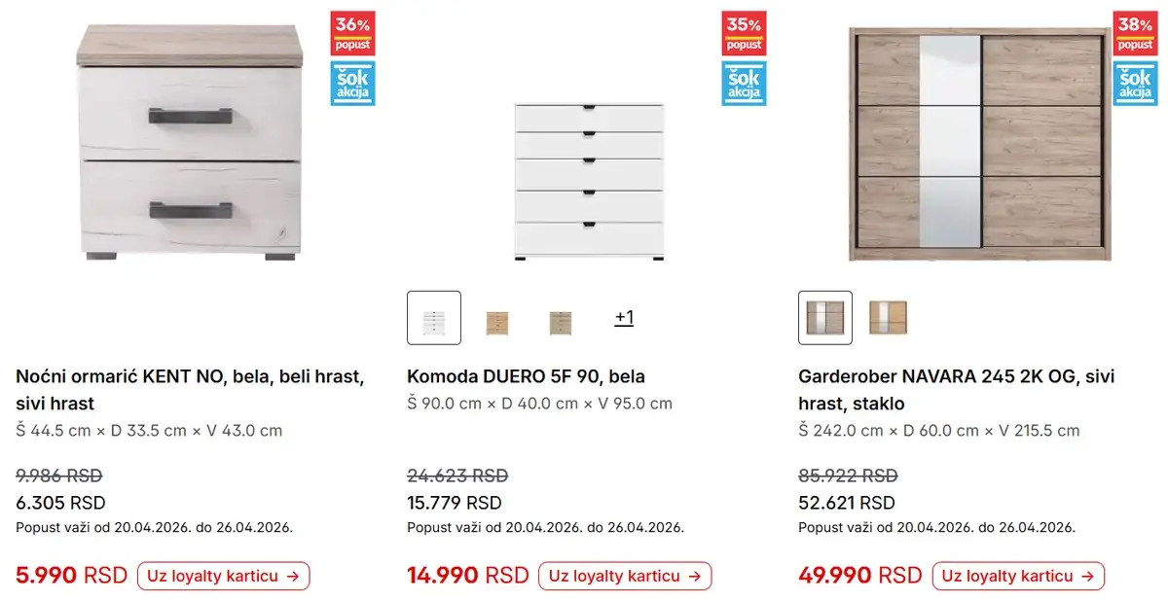Click the light oak DUERO variant swatch

coord(496,317)
